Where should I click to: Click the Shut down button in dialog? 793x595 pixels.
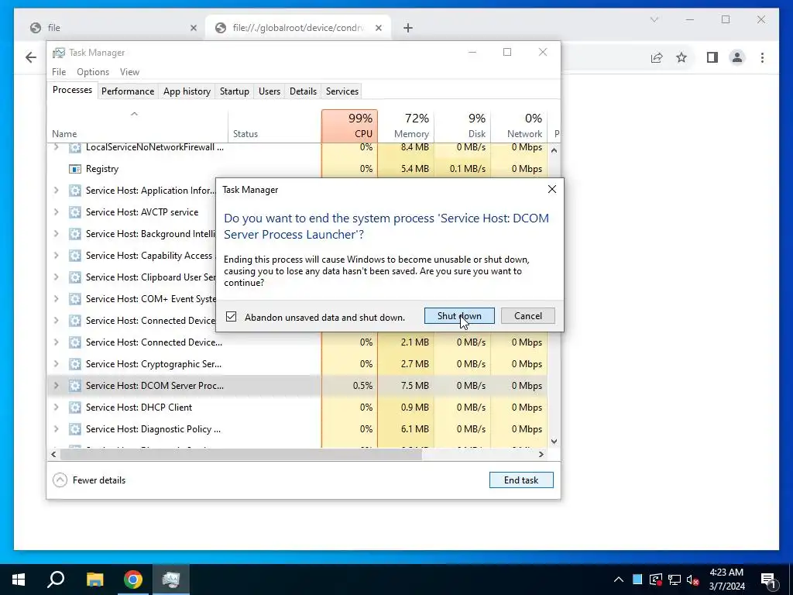click(459, 316)
